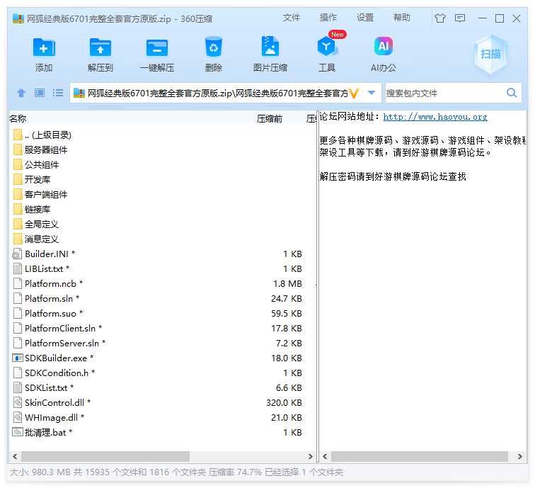Click the 添加 (Add) toolbar icon

coord(44,47)
